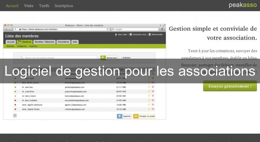Screen dimensions: 260x142
Task: Click the birthdate 05/07/1976
Action: (x=121, y=92)
